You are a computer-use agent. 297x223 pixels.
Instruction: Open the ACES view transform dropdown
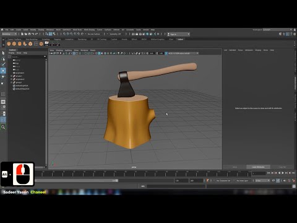183,53
